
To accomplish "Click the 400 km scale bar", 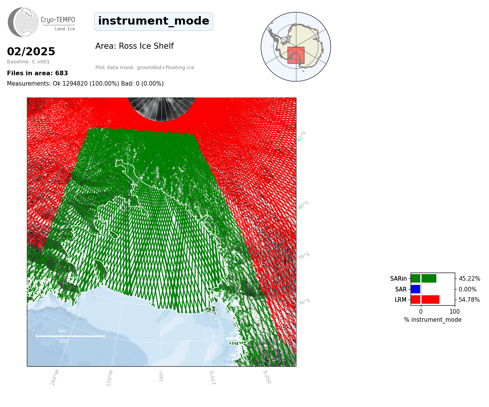I will [x=70, y=336].
